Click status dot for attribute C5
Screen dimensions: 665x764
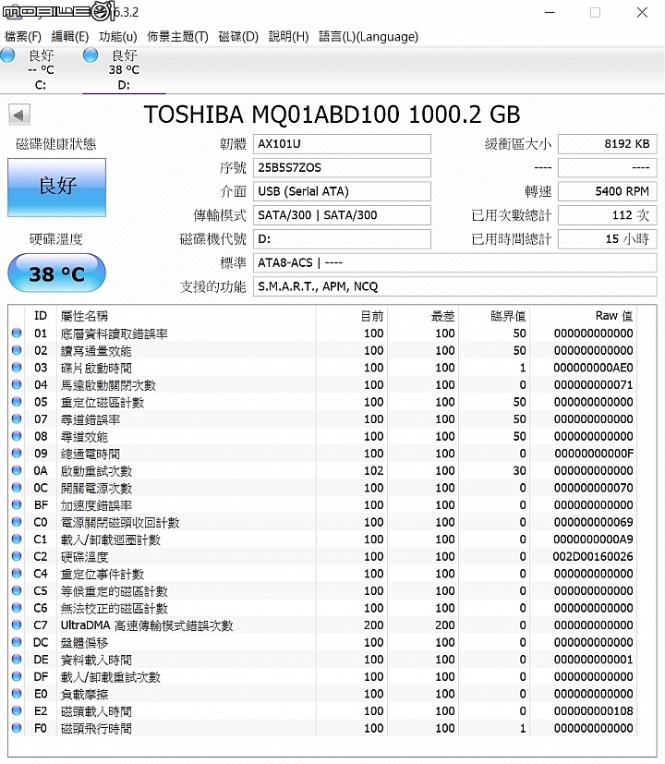(x=17, y=590)
